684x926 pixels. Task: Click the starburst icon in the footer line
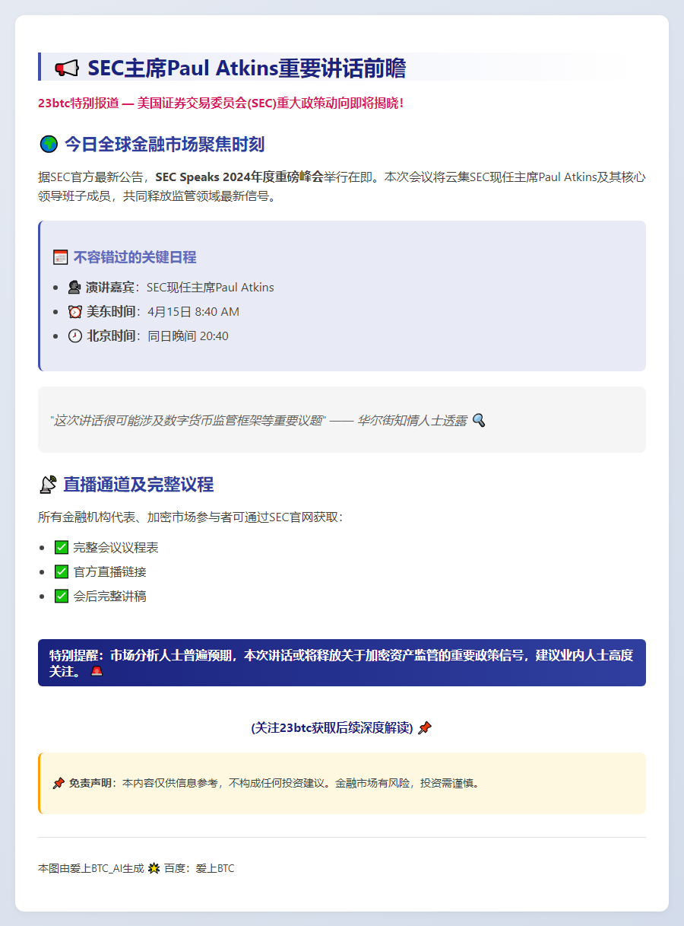(x=154, y=868)
